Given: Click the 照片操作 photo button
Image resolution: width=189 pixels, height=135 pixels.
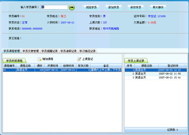Looking at the screenshot, I should pos(158,7).
